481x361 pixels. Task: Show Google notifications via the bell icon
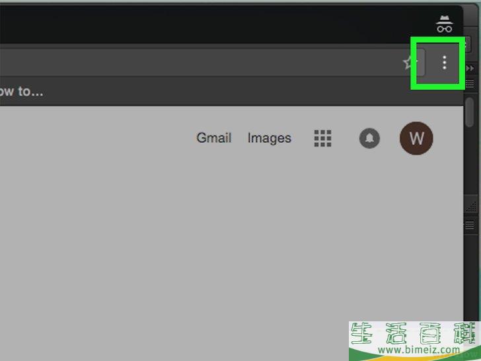point(369,138)
